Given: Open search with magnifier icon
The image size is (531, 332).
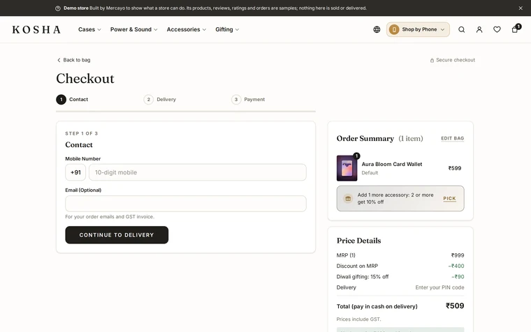Looking at the screenshot, I should coord(461,29).
